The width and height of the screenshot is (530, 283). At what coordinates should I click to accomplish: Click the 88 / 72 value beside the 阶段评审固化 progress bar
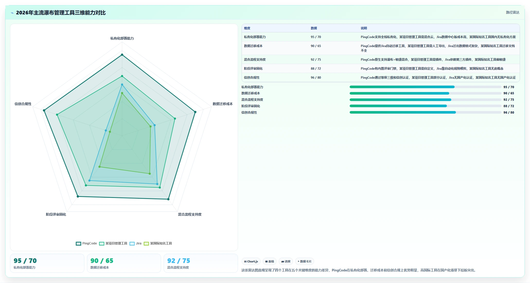[x=509, y=106]
